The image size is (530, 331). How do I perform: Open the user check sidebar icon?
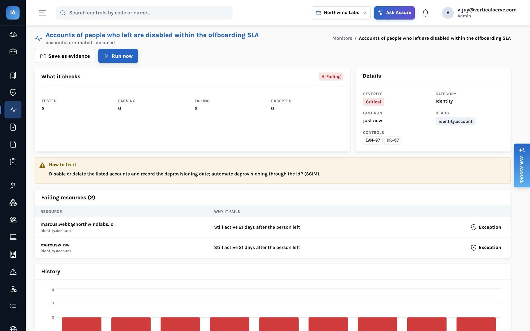click(x=13, y=289)
